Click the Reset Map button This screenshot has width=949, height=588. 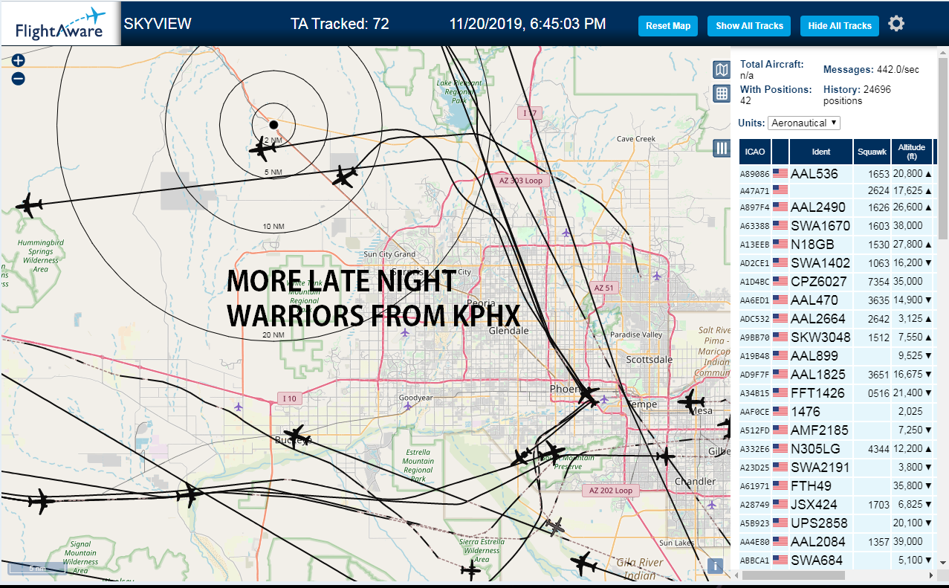coord(668,26)
